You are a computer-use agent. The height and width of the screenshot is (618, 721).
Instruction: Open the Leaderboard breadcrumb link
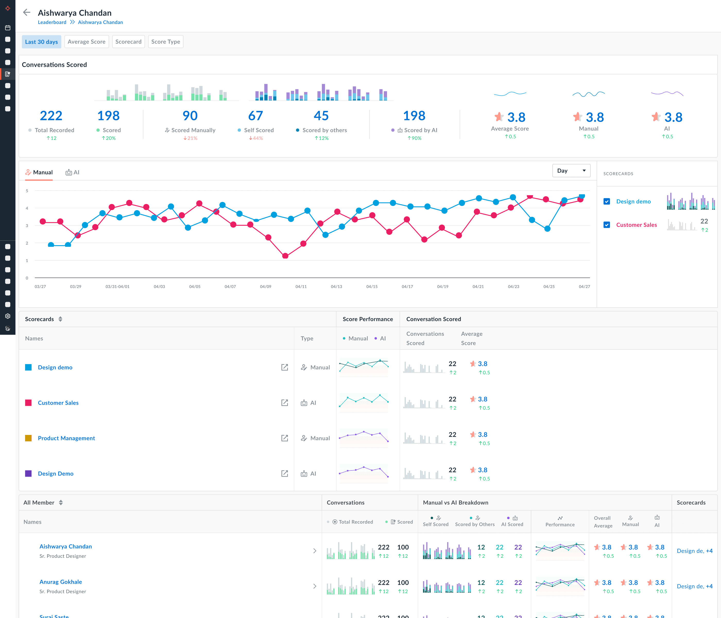click(52, 22)
